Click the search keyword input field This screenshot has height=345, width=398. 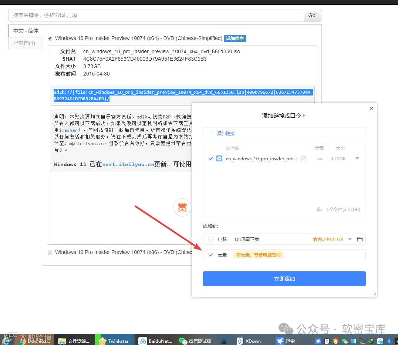156,15
